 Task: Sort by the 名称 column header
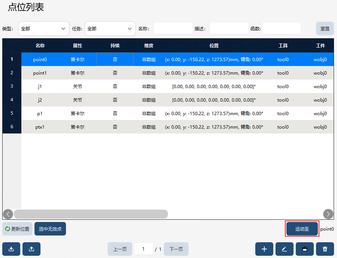coord(40,46)
